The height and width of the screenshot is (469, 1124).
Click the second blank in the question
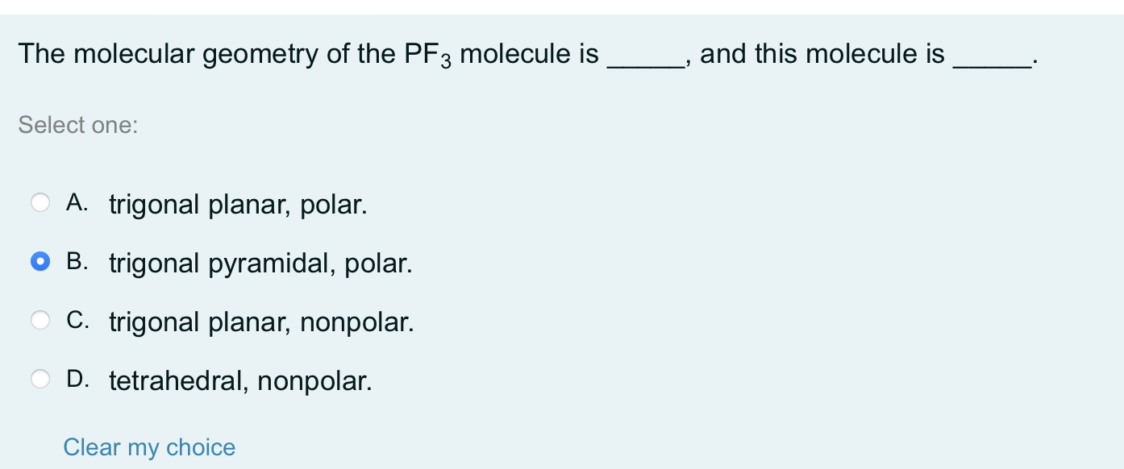[993, 56]
